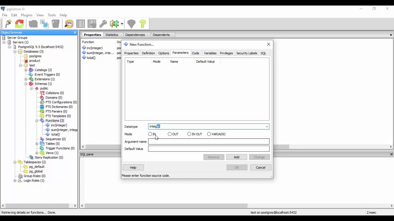The width and height of the screenshot is (394, 221).
Task: Click the Plugins puzzle piece icon
Action: (114, 24)
